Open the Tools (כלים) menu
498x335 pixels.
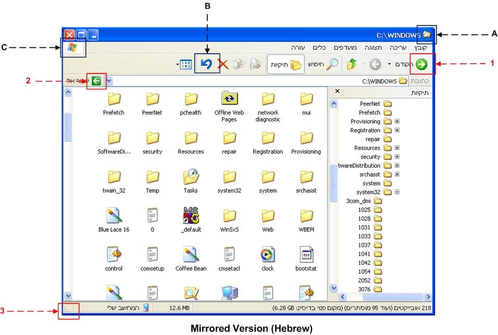(x=319, y=47)
